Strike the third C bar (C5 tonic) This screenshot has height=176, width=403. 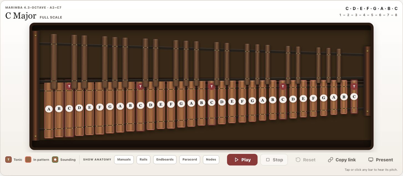click(212, 102)
